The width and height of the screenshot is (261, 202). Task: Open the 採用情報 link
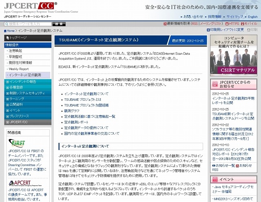coord(215,17)
